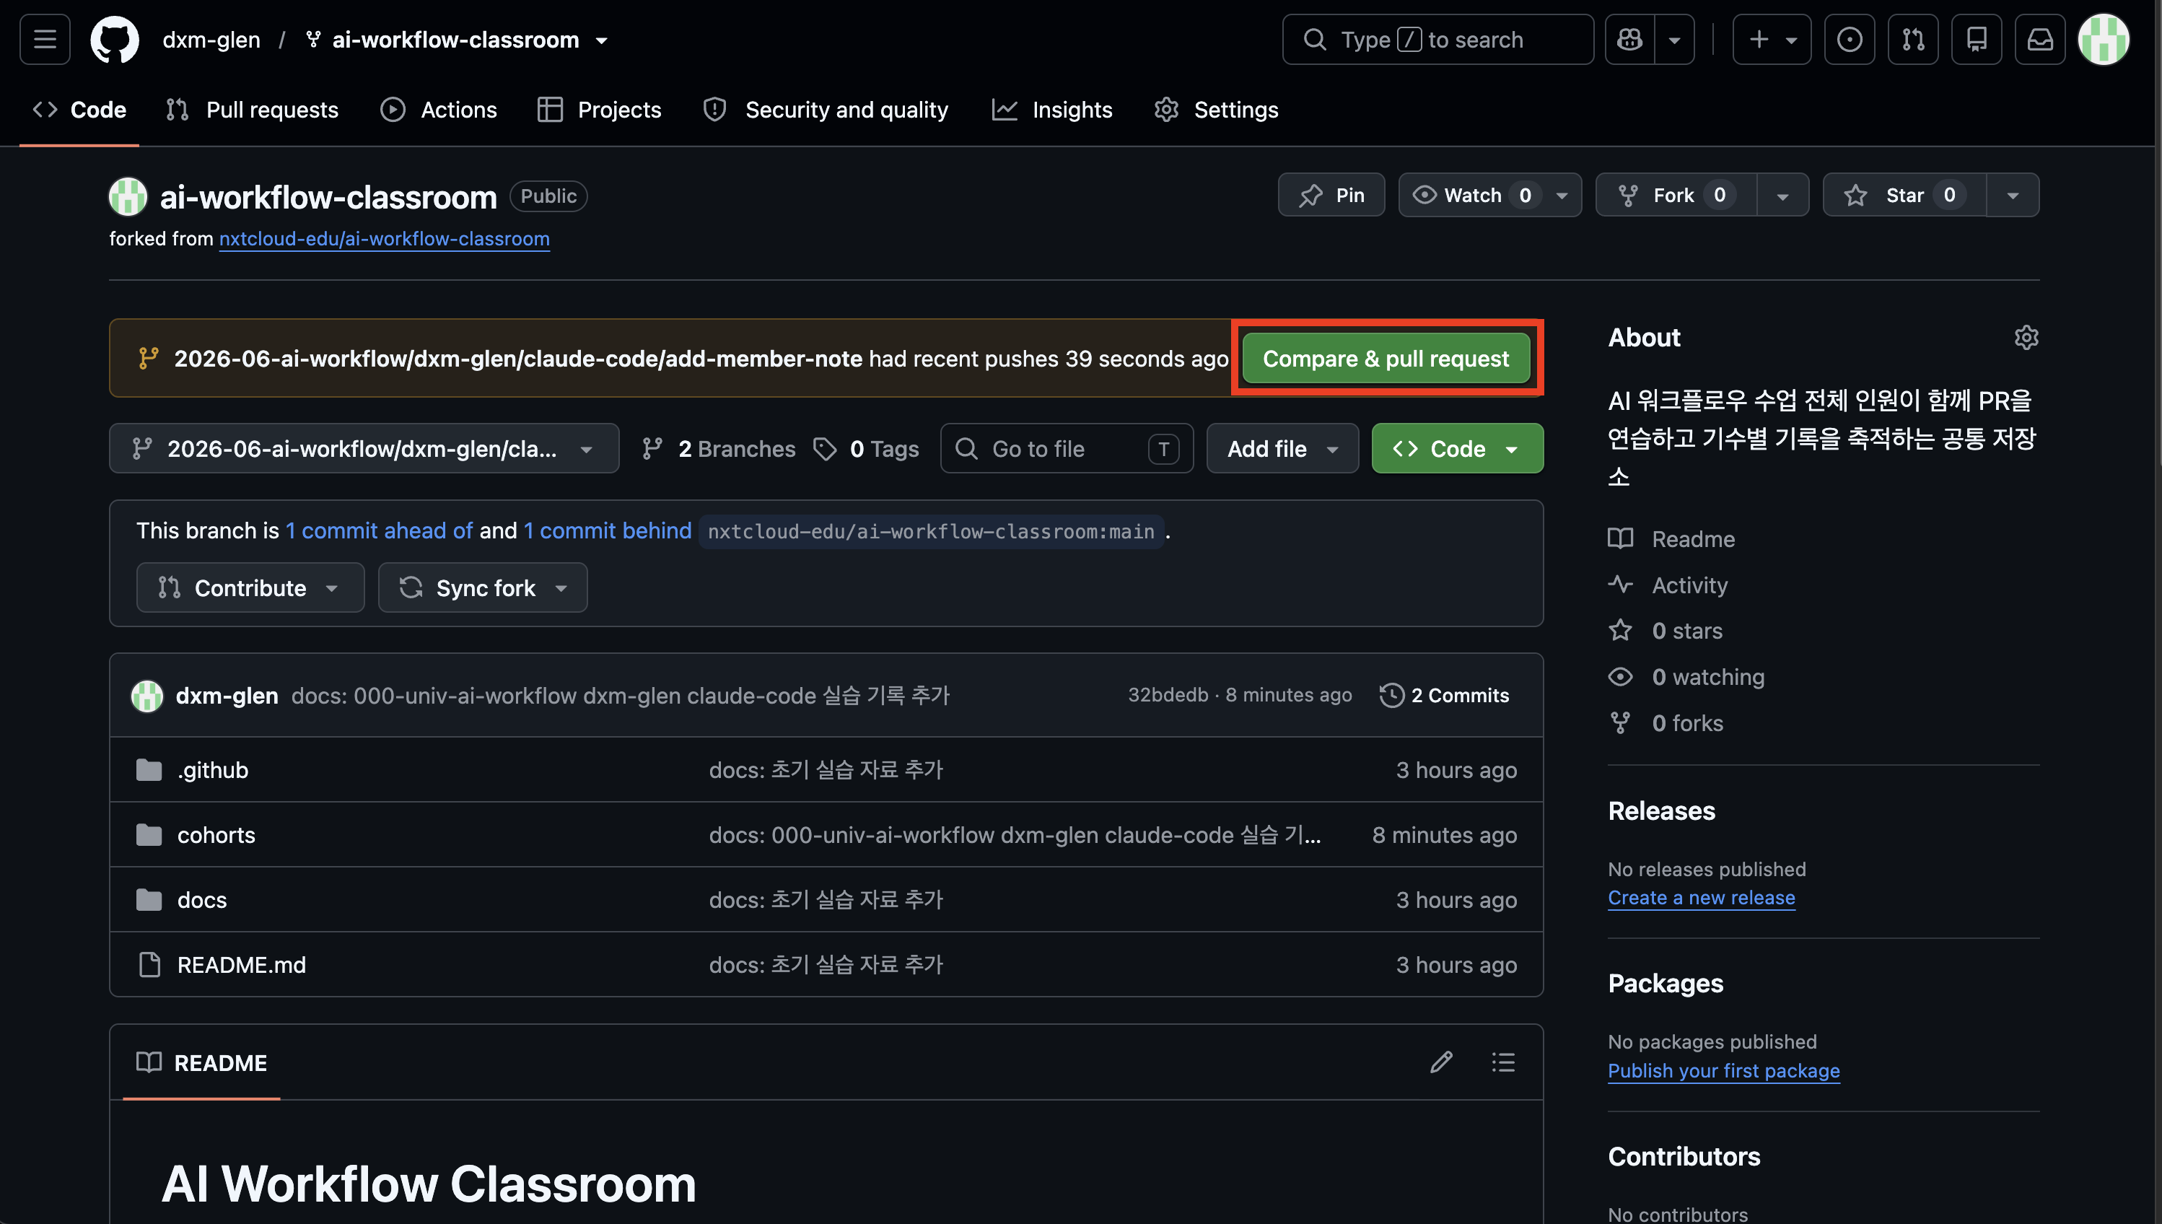Open the latest commit message link
Viewport: 2162px width, 1224px height.
pyautogui.click(x=621, y=696)
